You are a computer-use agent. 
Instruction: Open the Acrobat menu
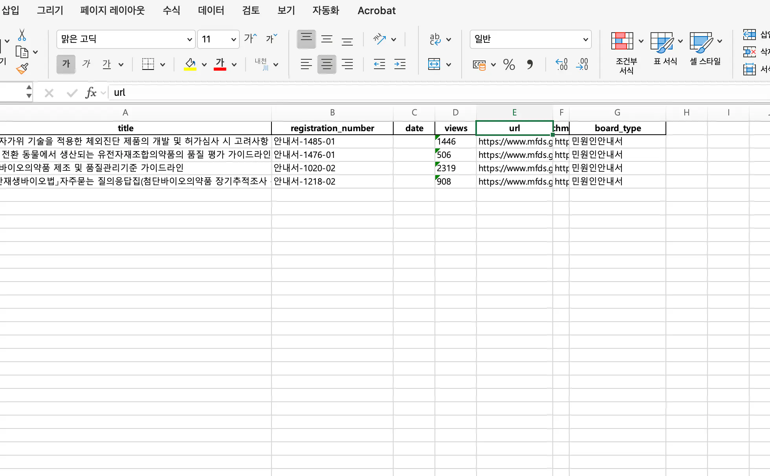coord(376,11)
